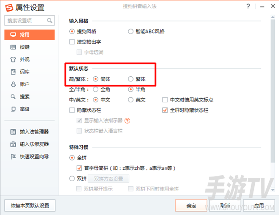The height and width of the screenshot is (215, 279).
Task: Choose the 全角 radio button
Action: point(95,89)
